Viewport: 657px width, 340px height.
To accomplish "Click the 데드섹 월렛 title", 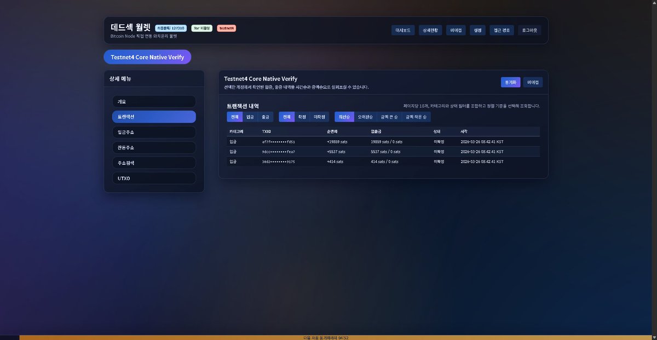I will (130, 27).
